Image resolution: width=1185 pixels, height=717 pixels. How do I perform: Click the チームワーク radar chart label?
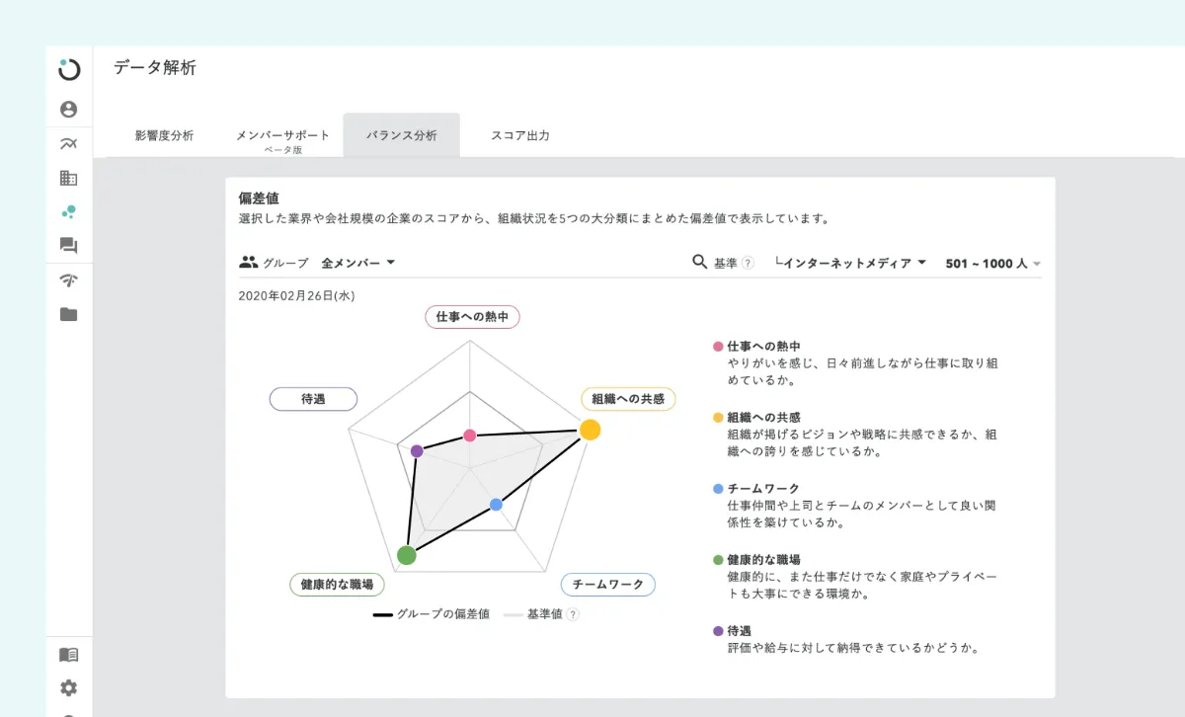click(607, 585)
